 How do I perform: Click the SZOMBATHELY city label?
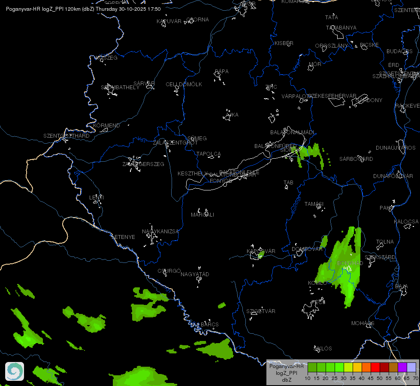tap(120, 87)
